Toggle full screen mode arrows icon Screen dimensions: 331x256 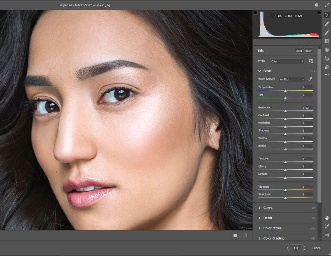pyautogui.click(x=326, y=5)
